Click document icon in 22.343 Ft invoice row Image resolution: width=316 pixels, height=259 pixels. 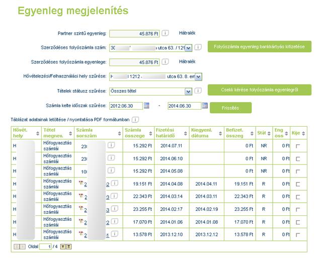click(81, 196)
